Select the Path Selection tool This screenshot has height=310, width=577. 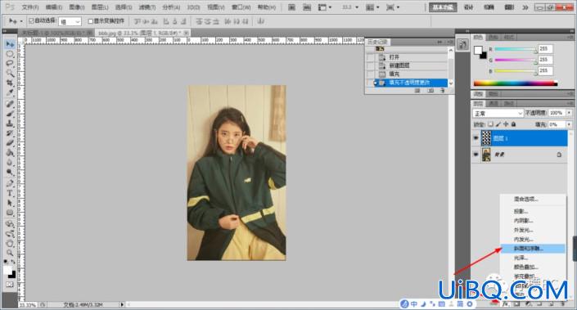click(10, 203)
